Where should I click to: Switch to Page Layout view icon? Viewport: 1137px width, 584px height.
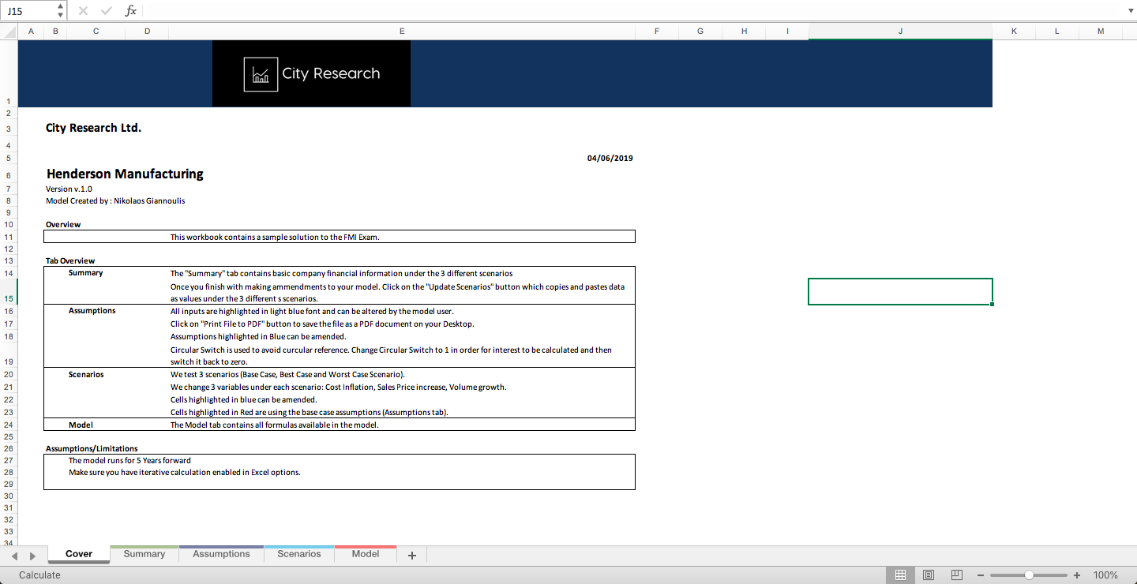point(929,575)
